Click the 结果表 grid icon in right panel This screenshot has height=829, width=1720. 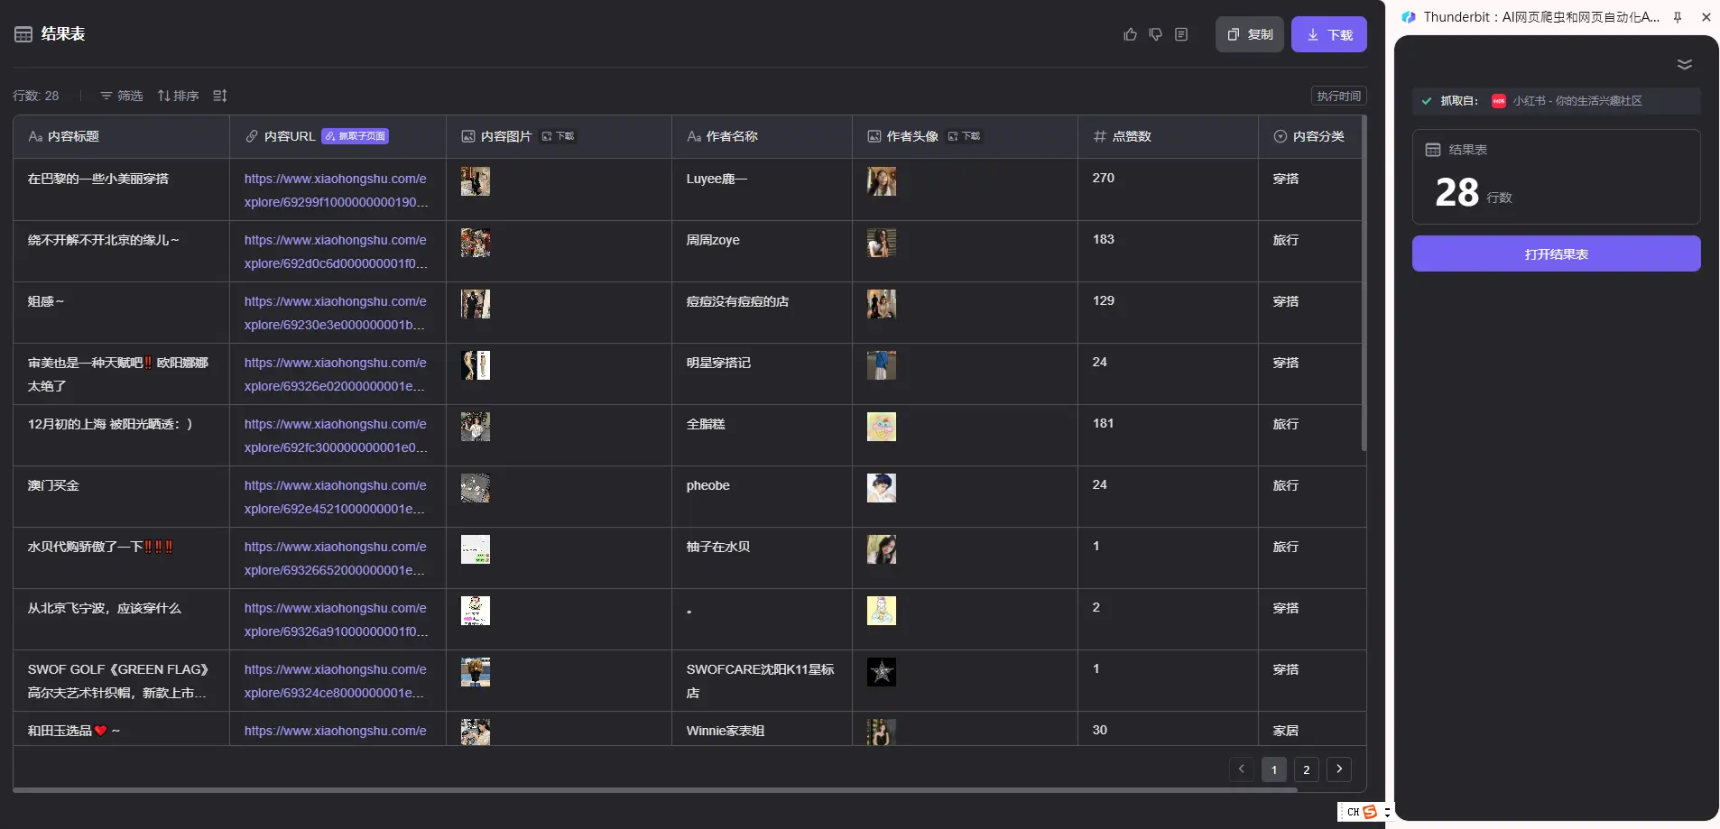pyautogui.click(x=1431, y=150)
